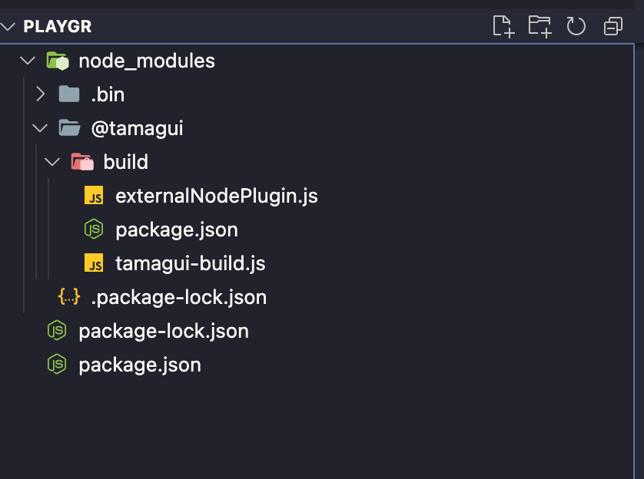Open package.json inside the build folder
This screenshot has width=644, height=479.
(x=176, y=229)
